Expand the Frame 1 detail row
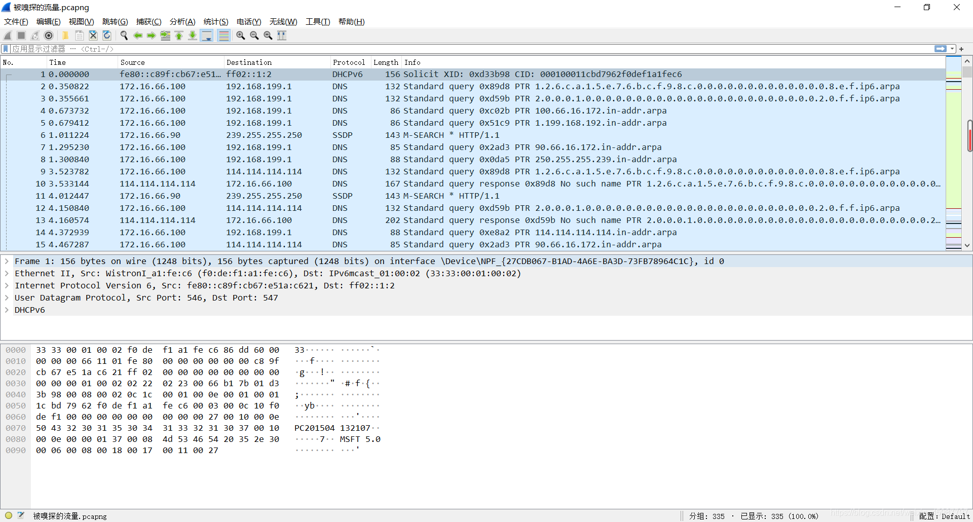973x522 pixels. (7, 262)
